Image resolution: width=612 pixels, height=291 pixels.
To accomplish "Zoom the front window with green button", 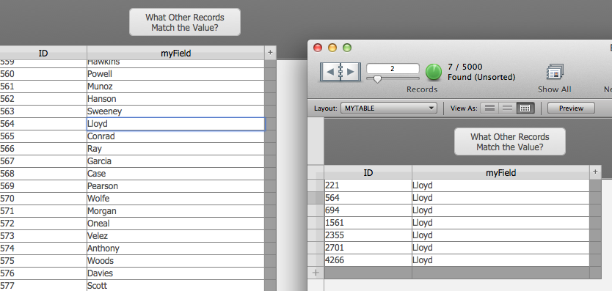I will pos(347,48).
